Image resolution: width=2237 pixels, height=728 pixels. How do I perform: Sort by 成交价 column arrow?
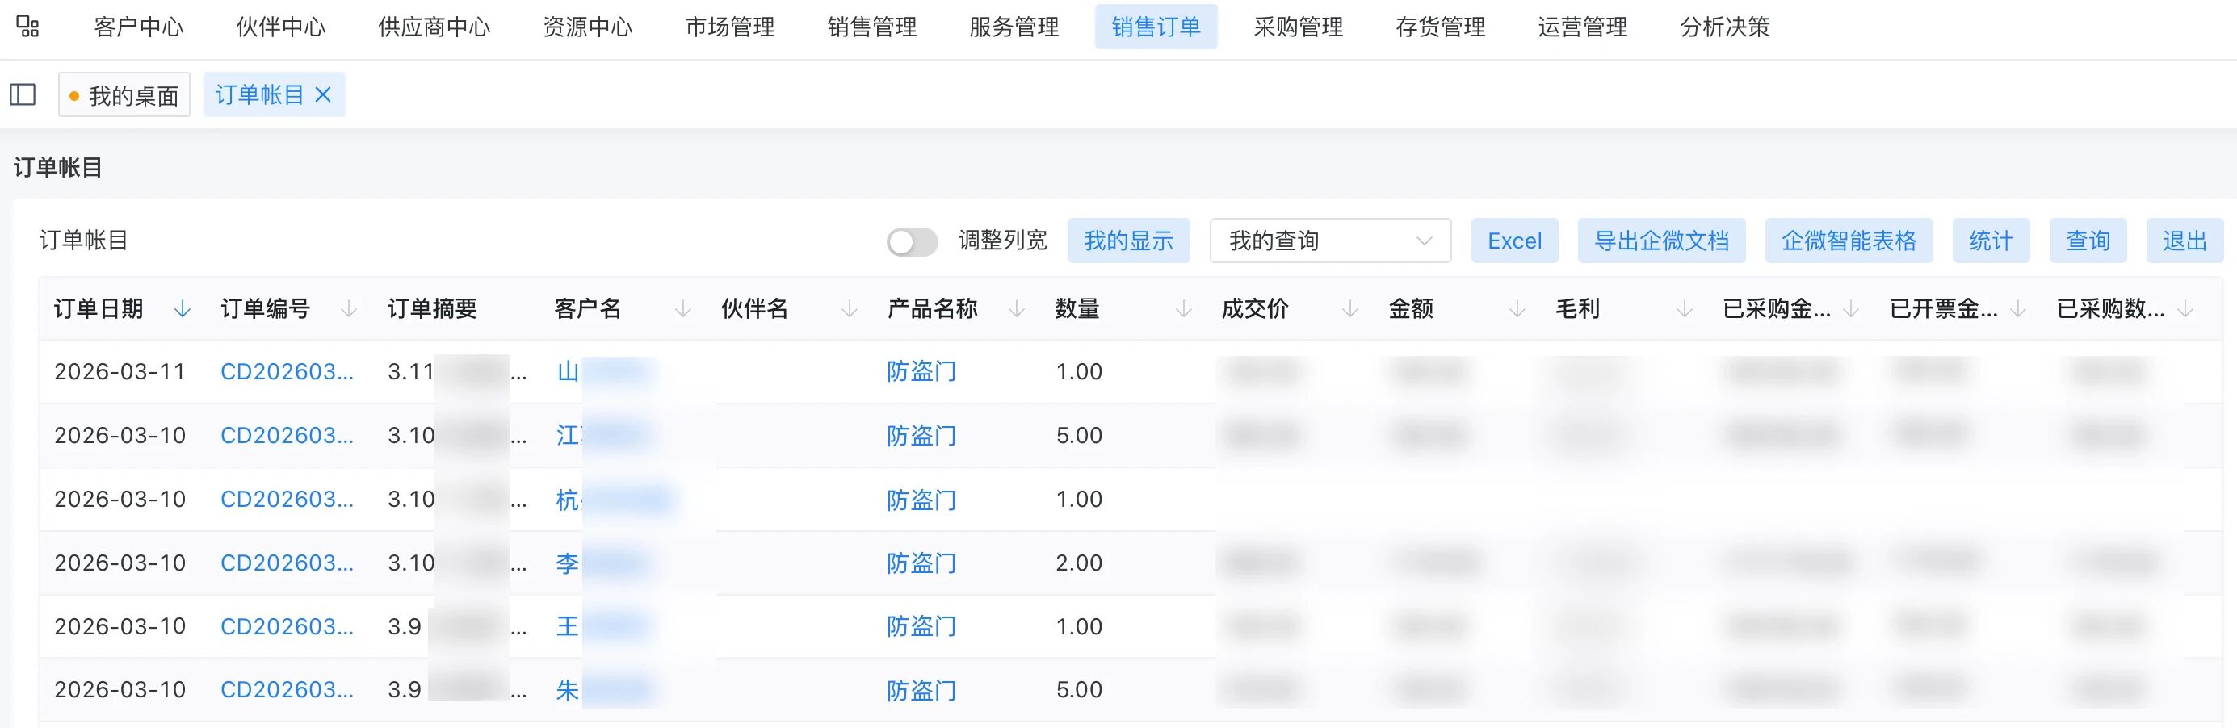(x=1349, y=309)
